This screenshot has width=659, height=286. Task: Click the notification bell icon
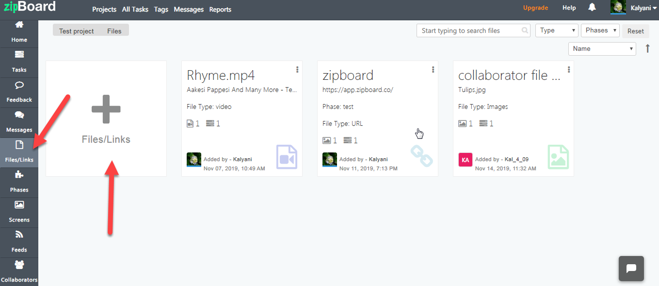[592, 7]
